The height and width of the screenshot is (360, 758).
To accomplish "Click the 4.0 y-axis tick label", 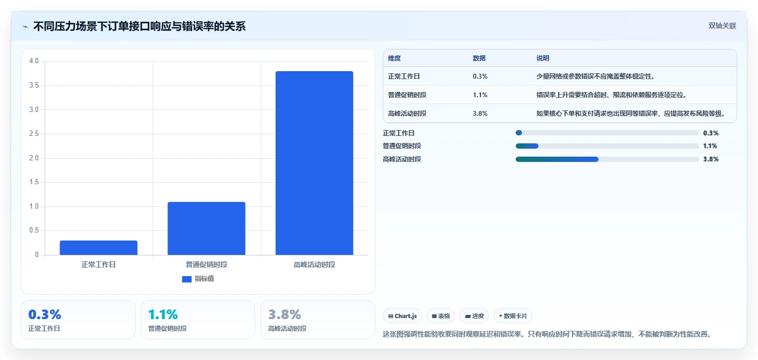I will [34, 61].
